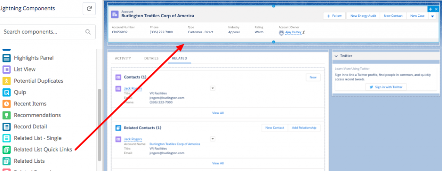The image size is (442, 171).
Task: Click the refresh components button
Action: pos(89,9)
